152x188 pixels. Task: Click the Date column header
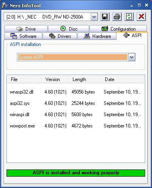point(122,79)
